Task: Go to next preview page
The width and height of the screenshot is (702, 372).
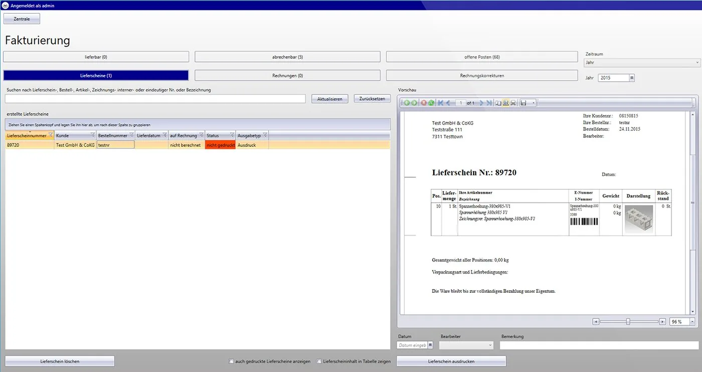Action: [481, 103]
